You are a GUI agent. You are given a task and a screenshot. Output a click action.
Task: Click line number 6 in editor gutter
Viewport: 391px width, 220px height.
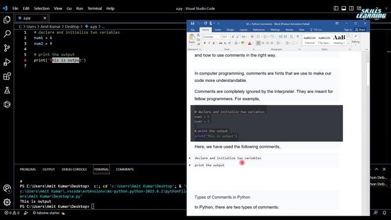click(x=25, y=60)
